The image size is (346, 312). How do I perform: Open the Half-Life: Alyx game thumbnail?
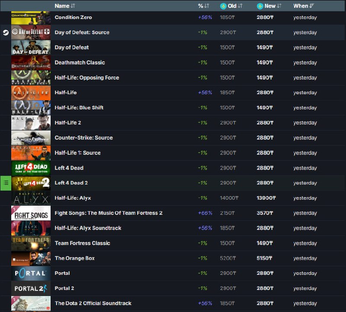pos(31,198)
